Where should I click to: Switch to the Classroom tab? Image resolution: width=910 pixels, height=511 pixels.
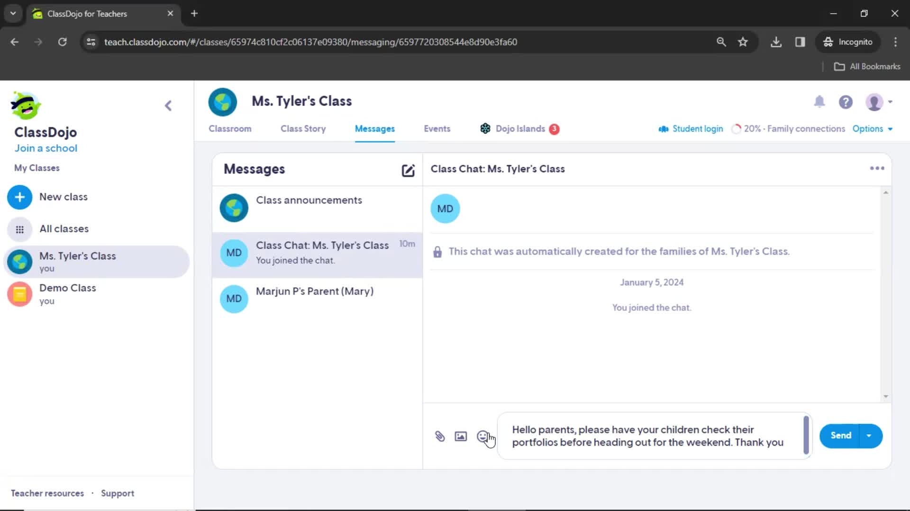pyautogui.click(x=230, y=129)
